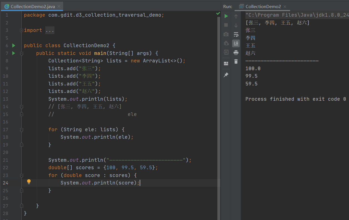The image size is (349, 220).
Task: Click the Print console output icon
Action: [236, 52]
